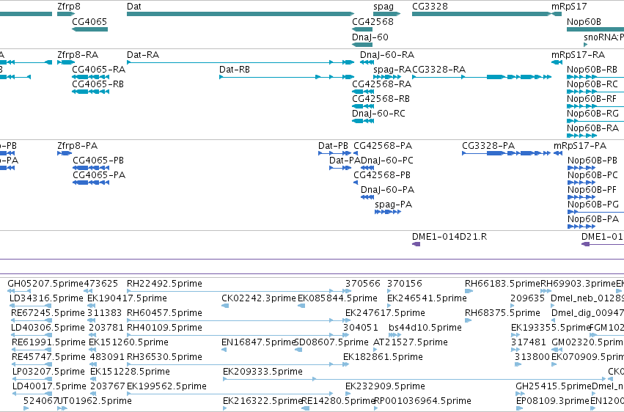The height and width of the screenshot is (412, 624).
Task: Click the EP08109.3prime EST label
Action: pyautogui.click(x=553, y=401)
